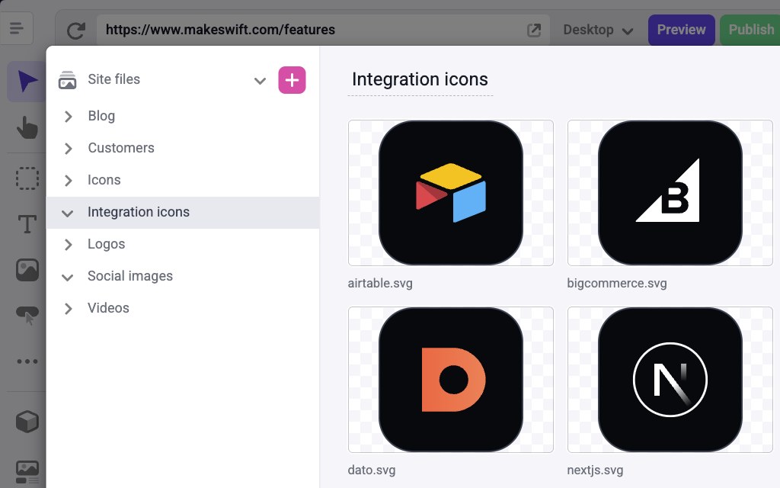Click the nextjs.svg file name

(595, 470)
